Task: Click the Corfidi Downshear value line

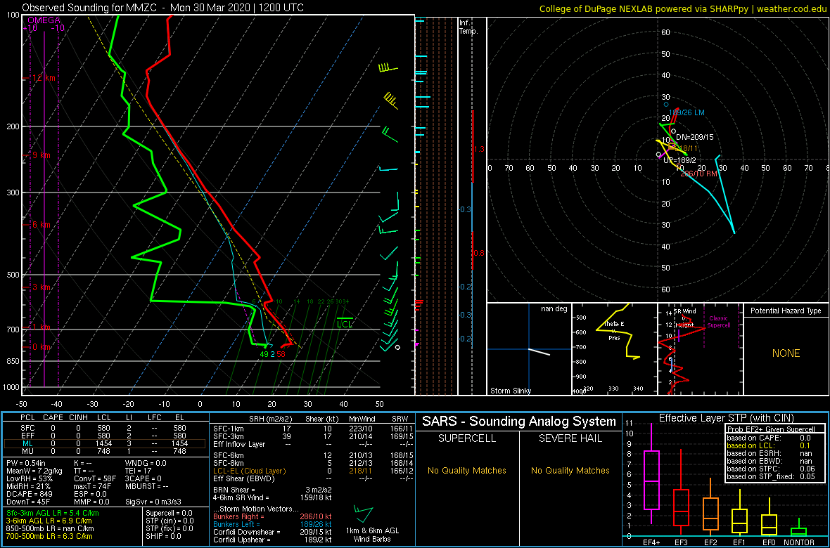Action: (273, 532)
